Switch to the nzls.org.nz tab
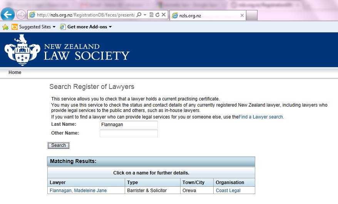This screenshot has width=338, height=204. tap(208, 15)
